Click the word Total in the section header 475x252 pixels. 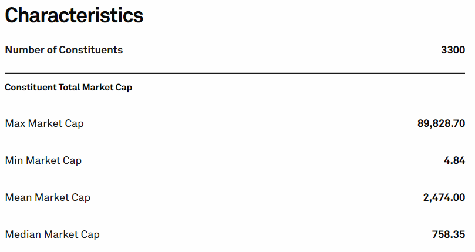coord(69,88)
